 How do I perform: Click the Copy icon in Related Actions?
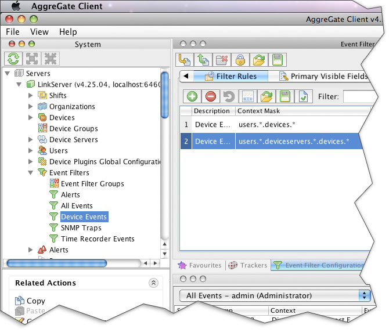[x=20, y=301]
